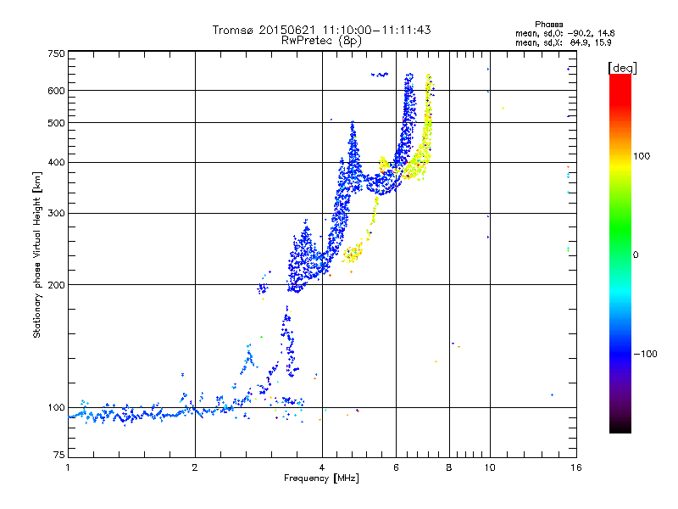Click the '500' y-axis tick label
This screenshot has height=509, width=678.
click(56, 123)
